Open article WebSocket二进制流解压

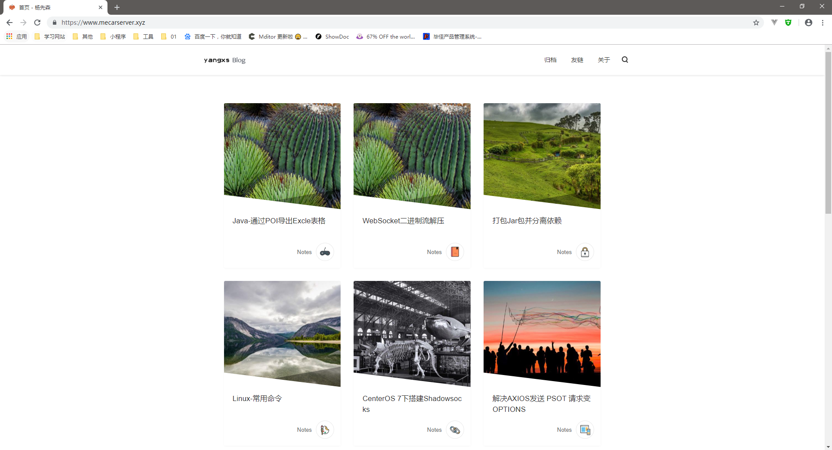(403, 221)
